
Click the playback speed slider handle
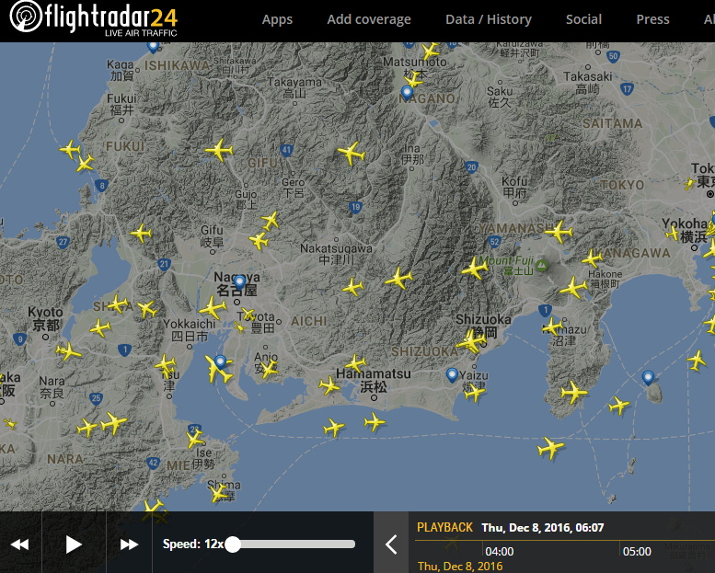(233, 544)
